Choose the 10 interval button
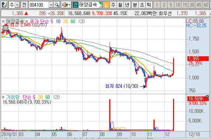This screenshot has height=139, width=211. click(x=178, y=5)
